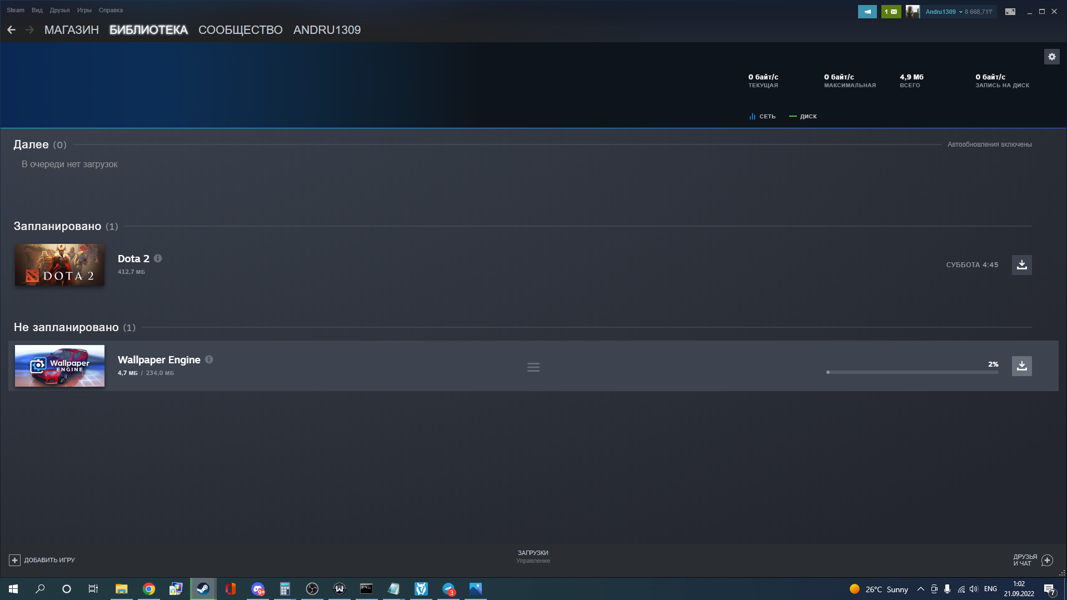Click the wallet balance 8 668,71
The height and width of the screenshot is (600, 1067).
pos(978,12)
